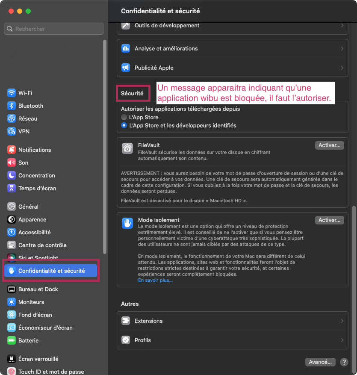Click the Fond d'écran flower icon
357x375 pixels.
[x=12, y=315]
